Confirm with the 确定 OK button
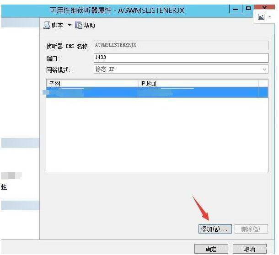 [211, 249]
